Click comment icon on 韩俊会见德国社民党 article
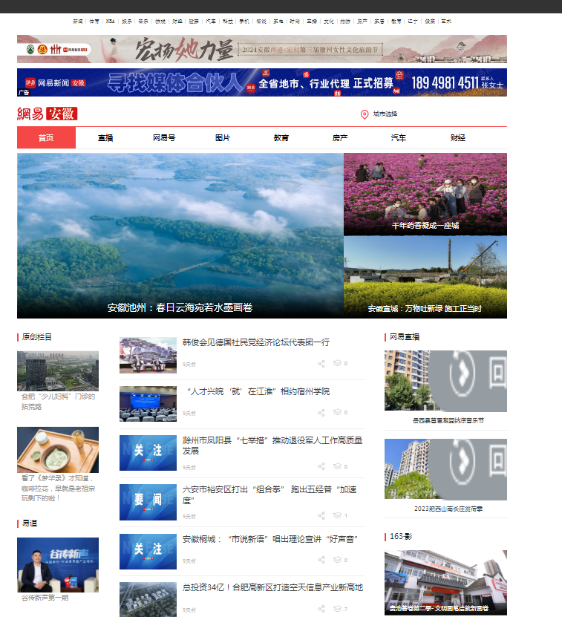This screenshot has height=617, width=562. [x=337, y=363]
